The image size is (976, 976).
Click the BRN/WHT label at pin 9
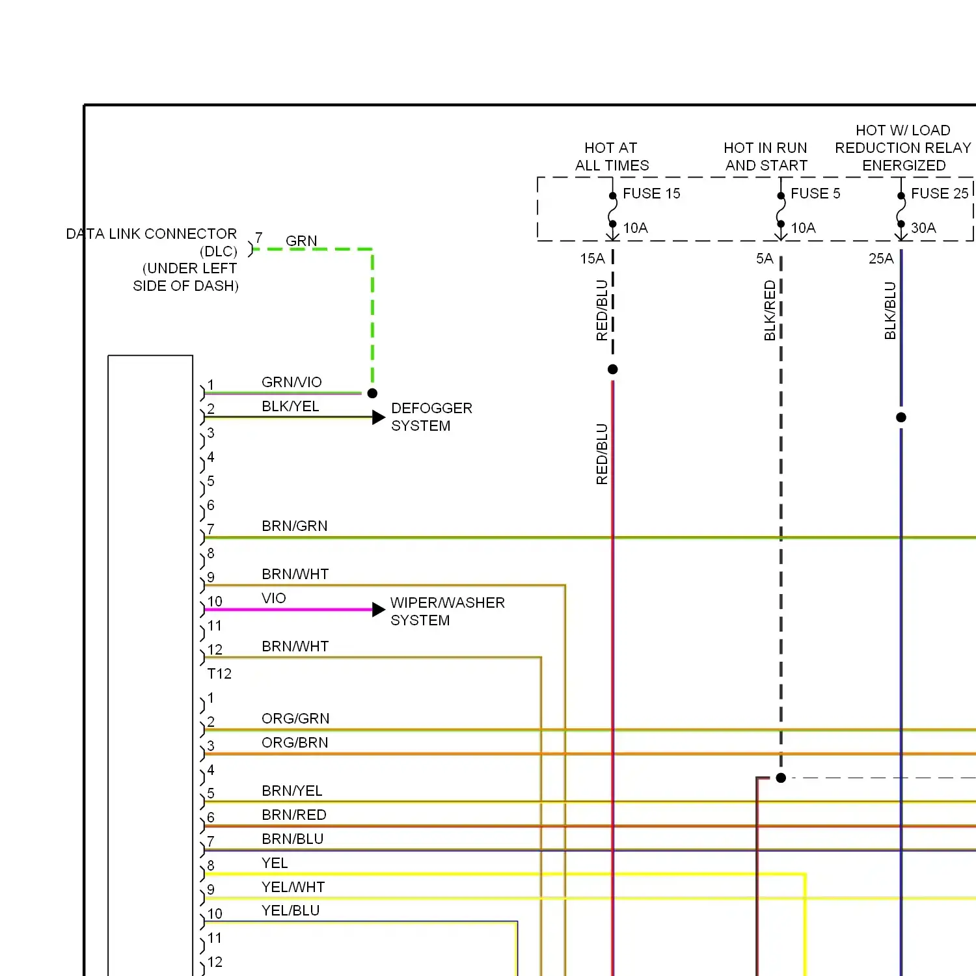[295, 574]
